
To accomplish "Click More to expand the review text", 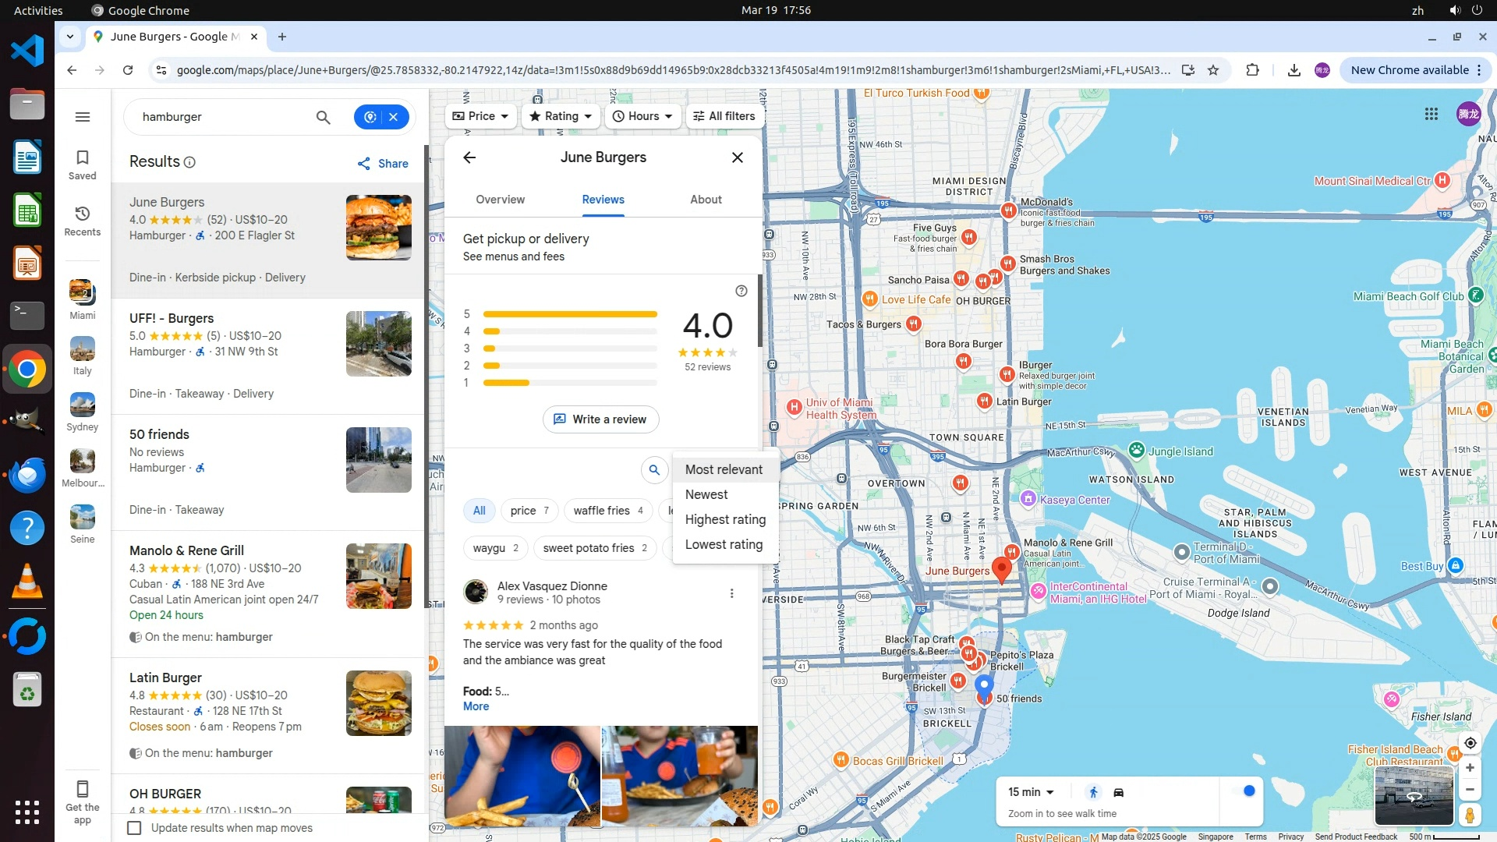I will tap(476, 706).
